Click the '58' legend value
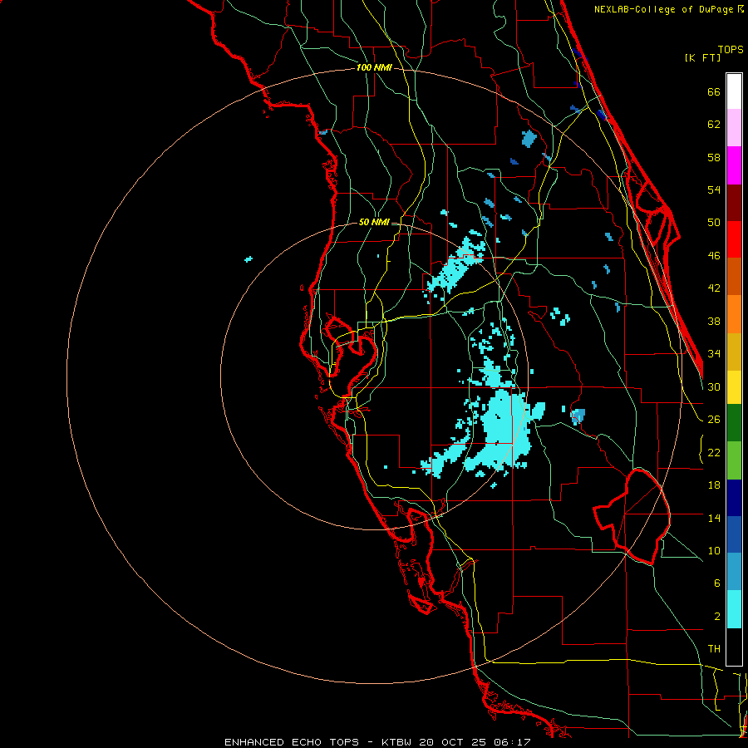The width and height of the screenshot is (748, 748). (x=714, y=157)
